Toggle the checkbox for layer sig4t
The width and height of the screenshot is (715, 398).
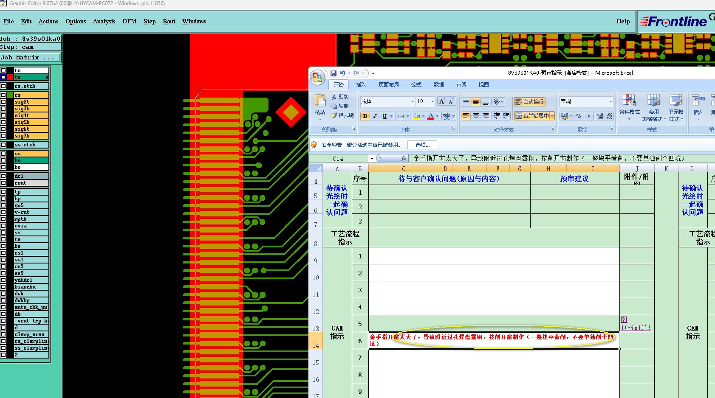[3, 115]
